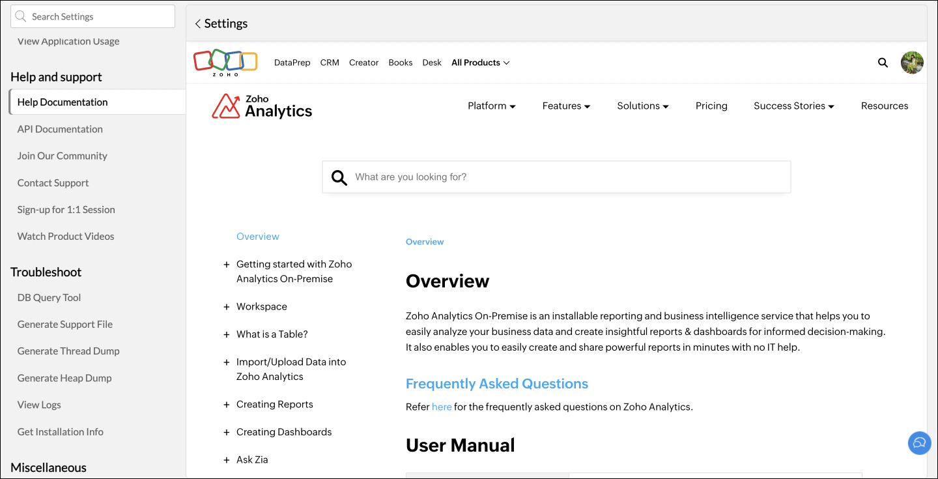
Task: Expand the All Products dropdown
Action: [480, 63]
